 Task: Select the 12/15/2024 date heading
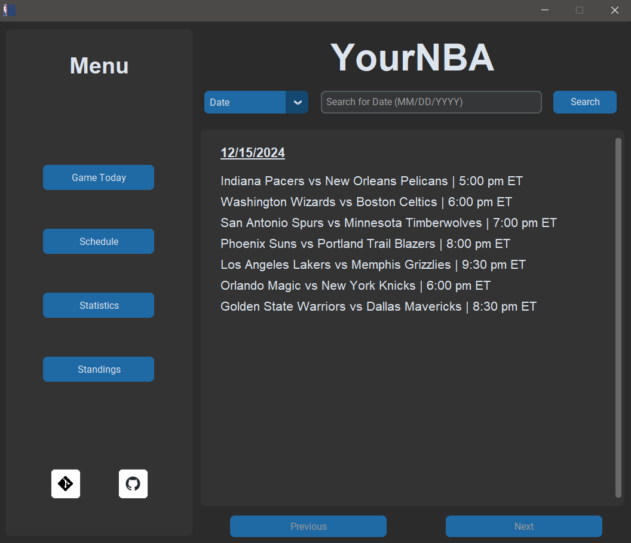[x=253, y=153]
